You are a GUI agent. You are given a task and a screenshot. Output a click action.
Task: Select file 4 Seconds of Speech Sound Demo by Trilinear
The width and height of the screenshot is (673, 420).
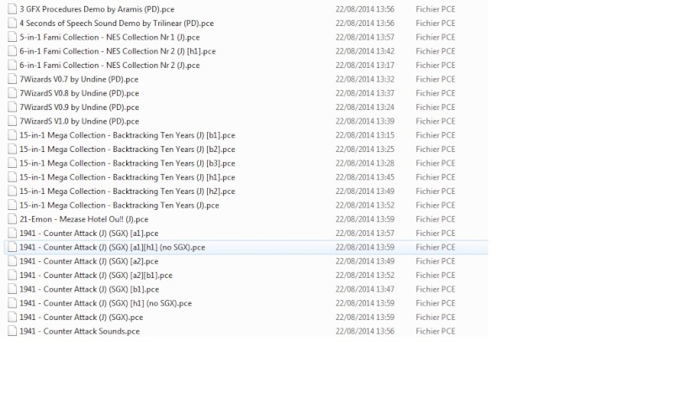(116, 24)
